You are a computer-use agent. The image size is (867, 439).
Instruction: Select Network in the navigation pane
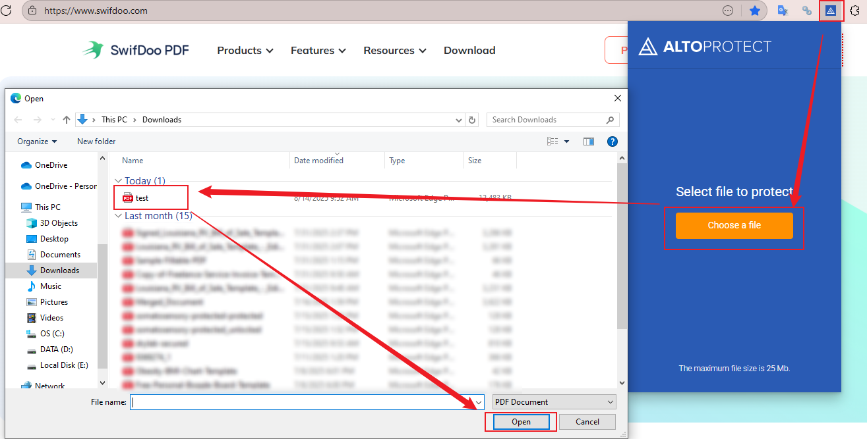point(43,386)
